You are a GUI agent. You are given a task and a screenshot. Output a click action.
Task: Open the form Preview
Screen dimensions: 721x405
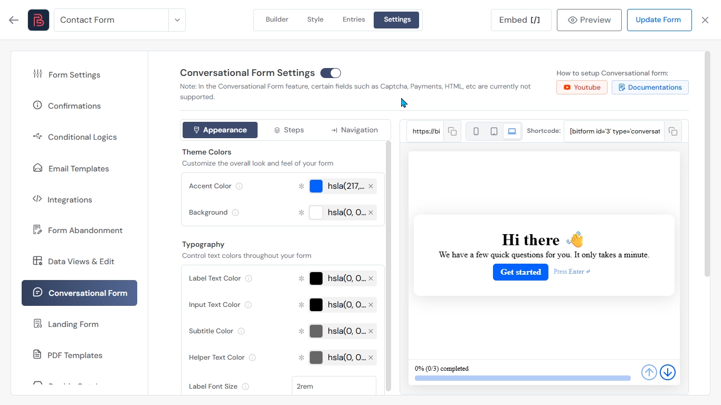click(x=589, y=20)
